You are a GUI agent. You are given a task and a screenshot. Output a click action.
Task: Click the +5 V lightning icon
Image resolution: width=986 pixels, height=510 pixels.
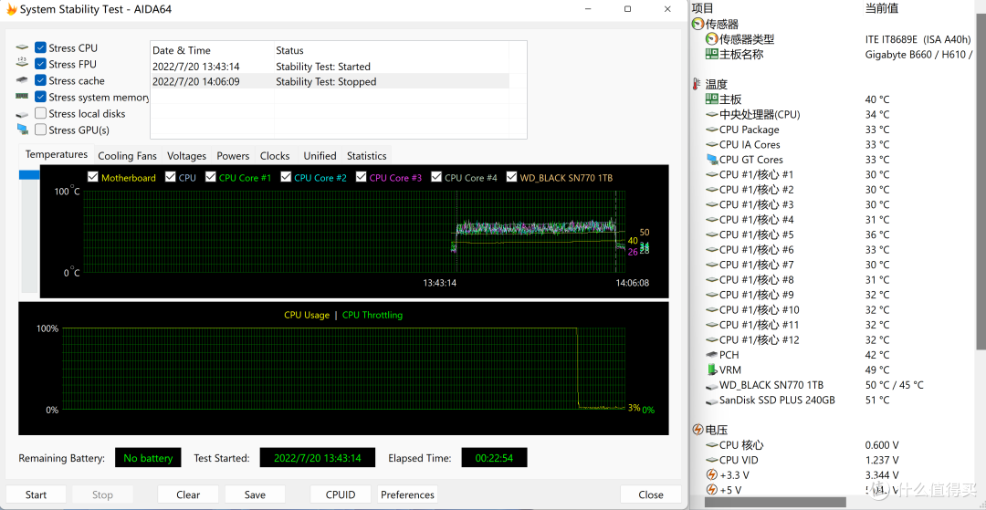(x=712, y=490)
